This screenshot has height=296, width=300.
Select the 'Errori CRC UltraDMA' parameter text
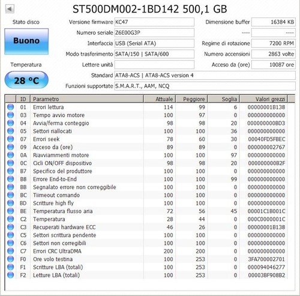coord(57,251)
